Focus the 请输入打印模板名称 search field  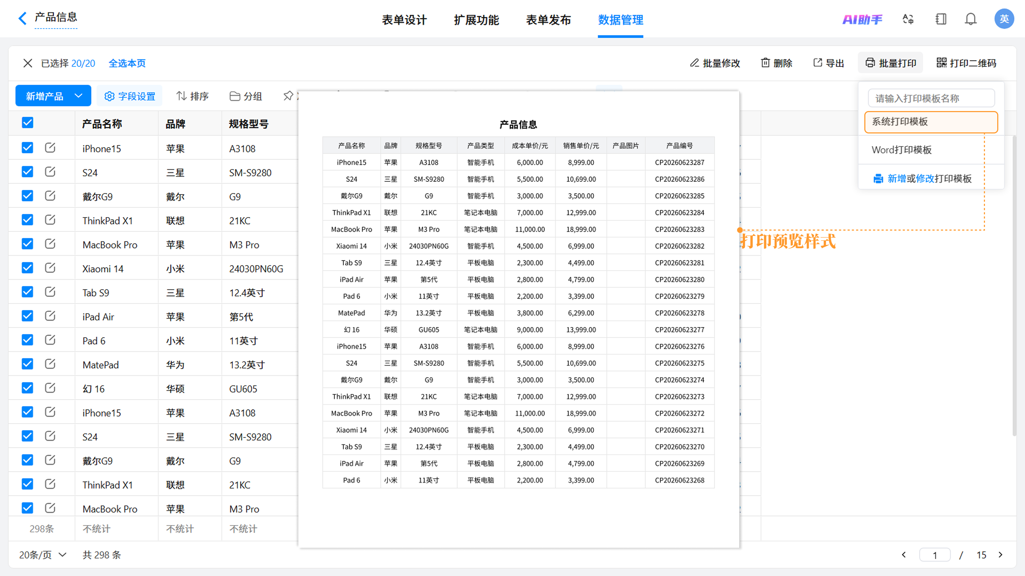pos(931,98)
